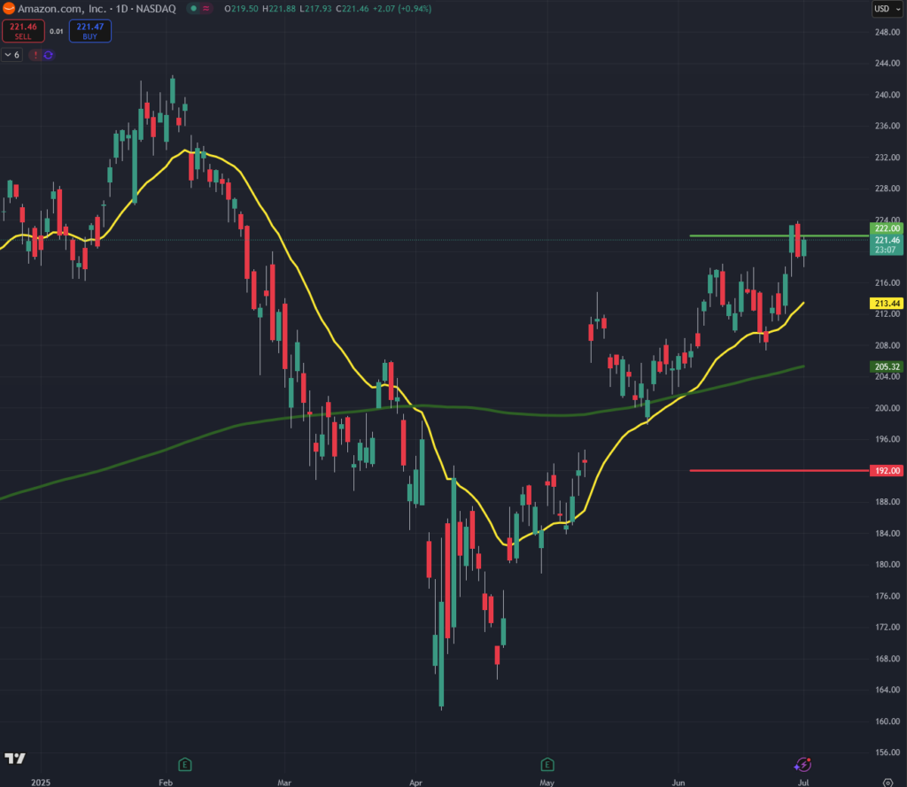
Task: Click the Mar label on the time axis
Action: tap(284, 783)
